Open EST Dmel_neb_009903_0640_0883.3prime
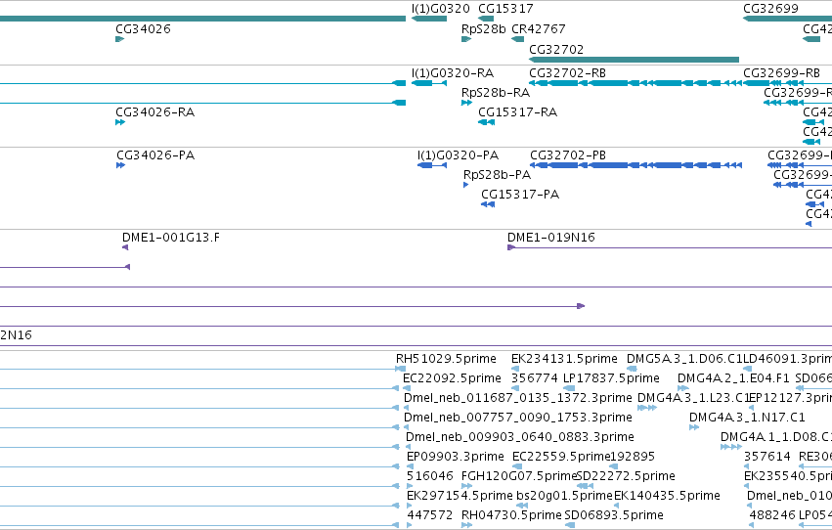The height and width of the screenshot is (530, 832). click(x=520, y=437)
